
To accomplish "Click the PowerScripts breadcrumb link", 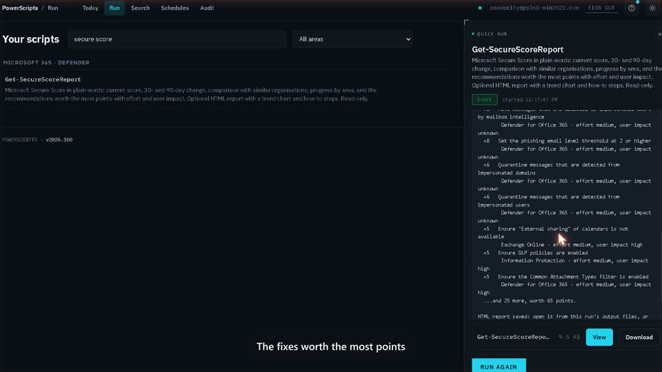I will tap(20, 8).
